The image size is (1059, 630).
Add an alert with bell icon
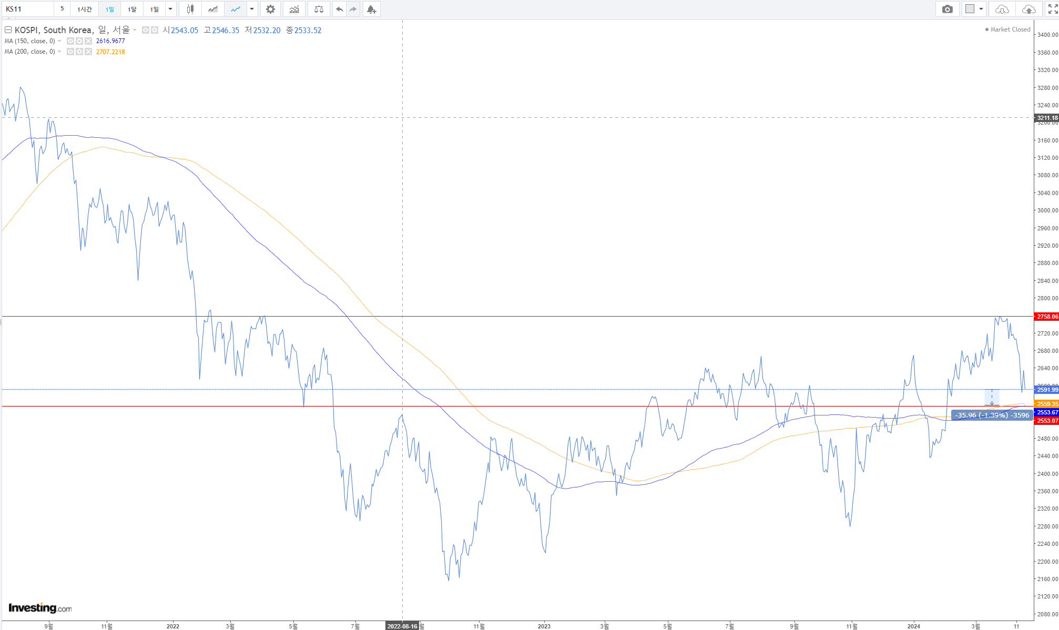pyautogui.click(x=371, y=9)
